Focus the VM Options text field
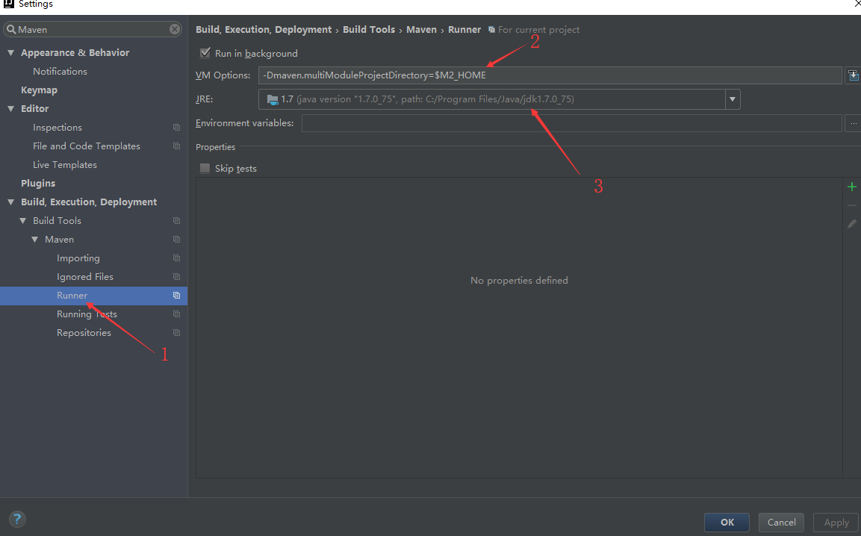Screen dimensions: 861x536 (x=550, y=75)
